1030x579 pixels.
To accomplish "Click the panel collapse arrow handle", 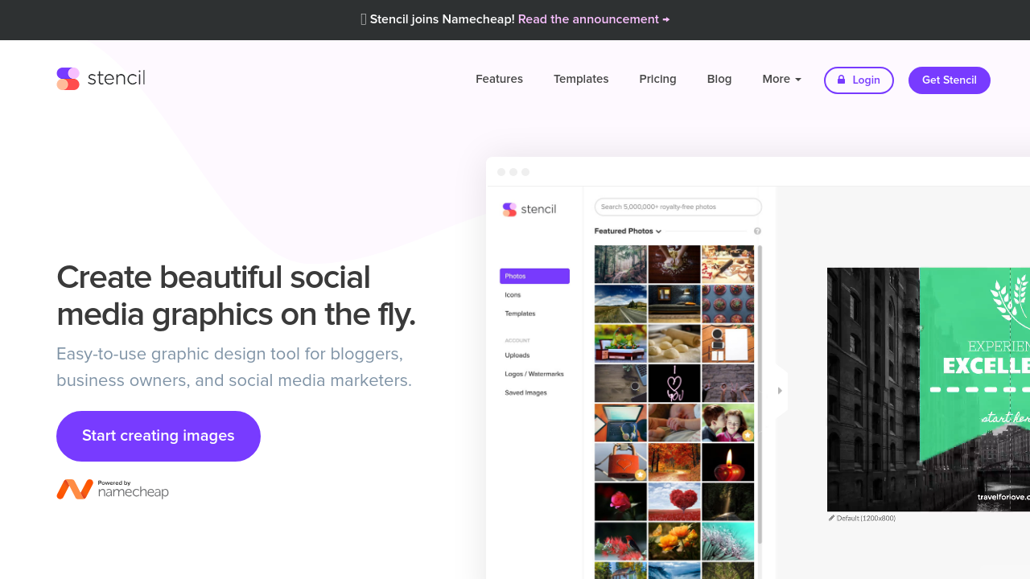I will 779,391.
